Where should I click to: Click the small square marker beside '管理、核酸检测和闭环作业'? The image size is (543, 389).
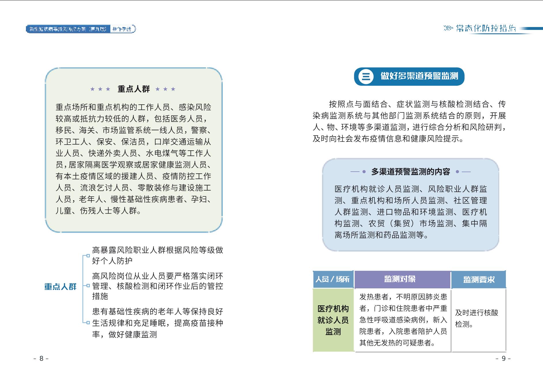pos(88,285)
